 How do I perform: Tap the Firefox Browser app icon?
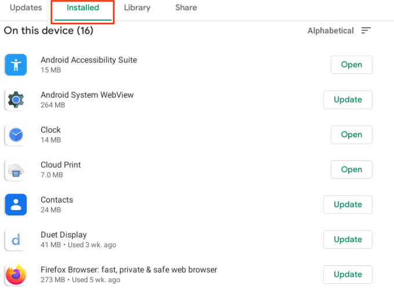16,274
